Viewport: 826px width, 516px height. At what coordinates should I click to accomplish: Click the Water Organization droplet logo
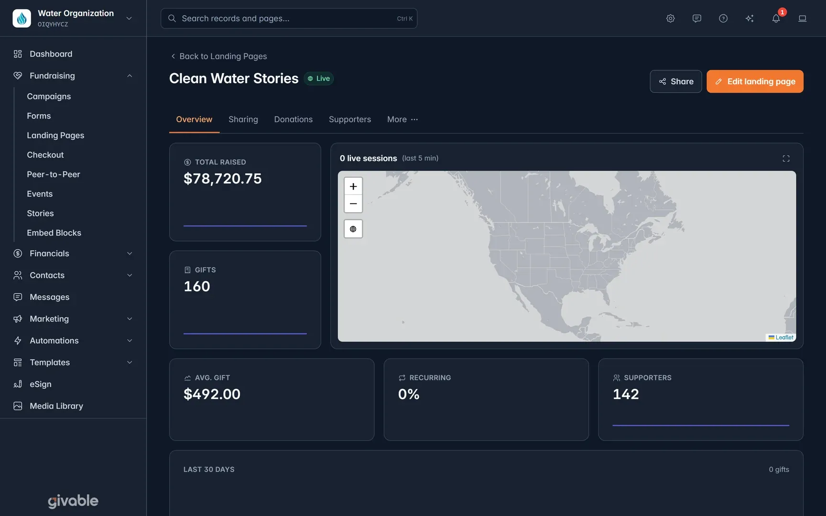pyautogui.click(x=22, y=18)
